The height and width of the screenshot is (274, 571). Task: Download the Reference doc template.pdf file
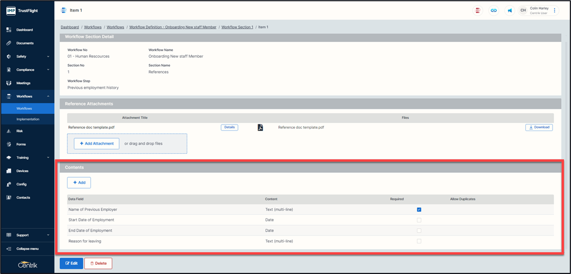538,128
